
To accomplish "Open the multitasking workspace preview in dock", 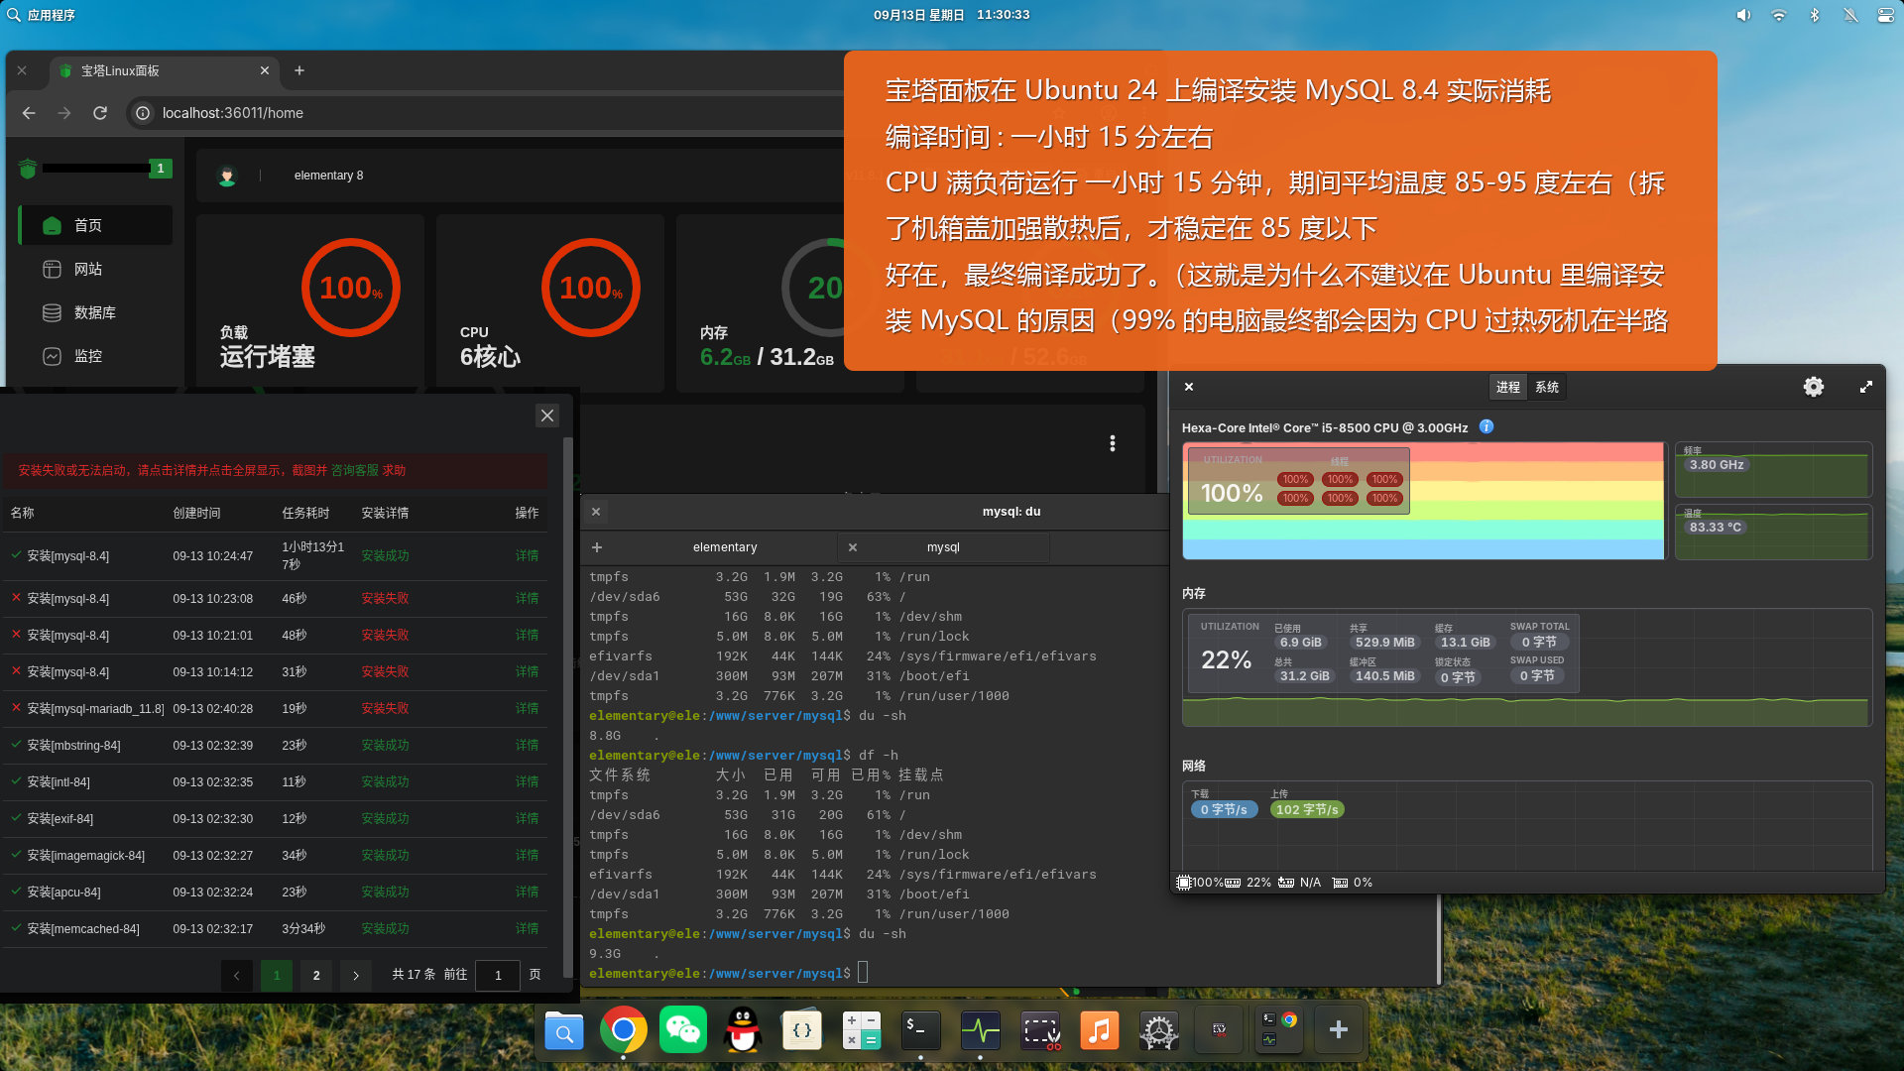I will (x=1278, y=1031).
